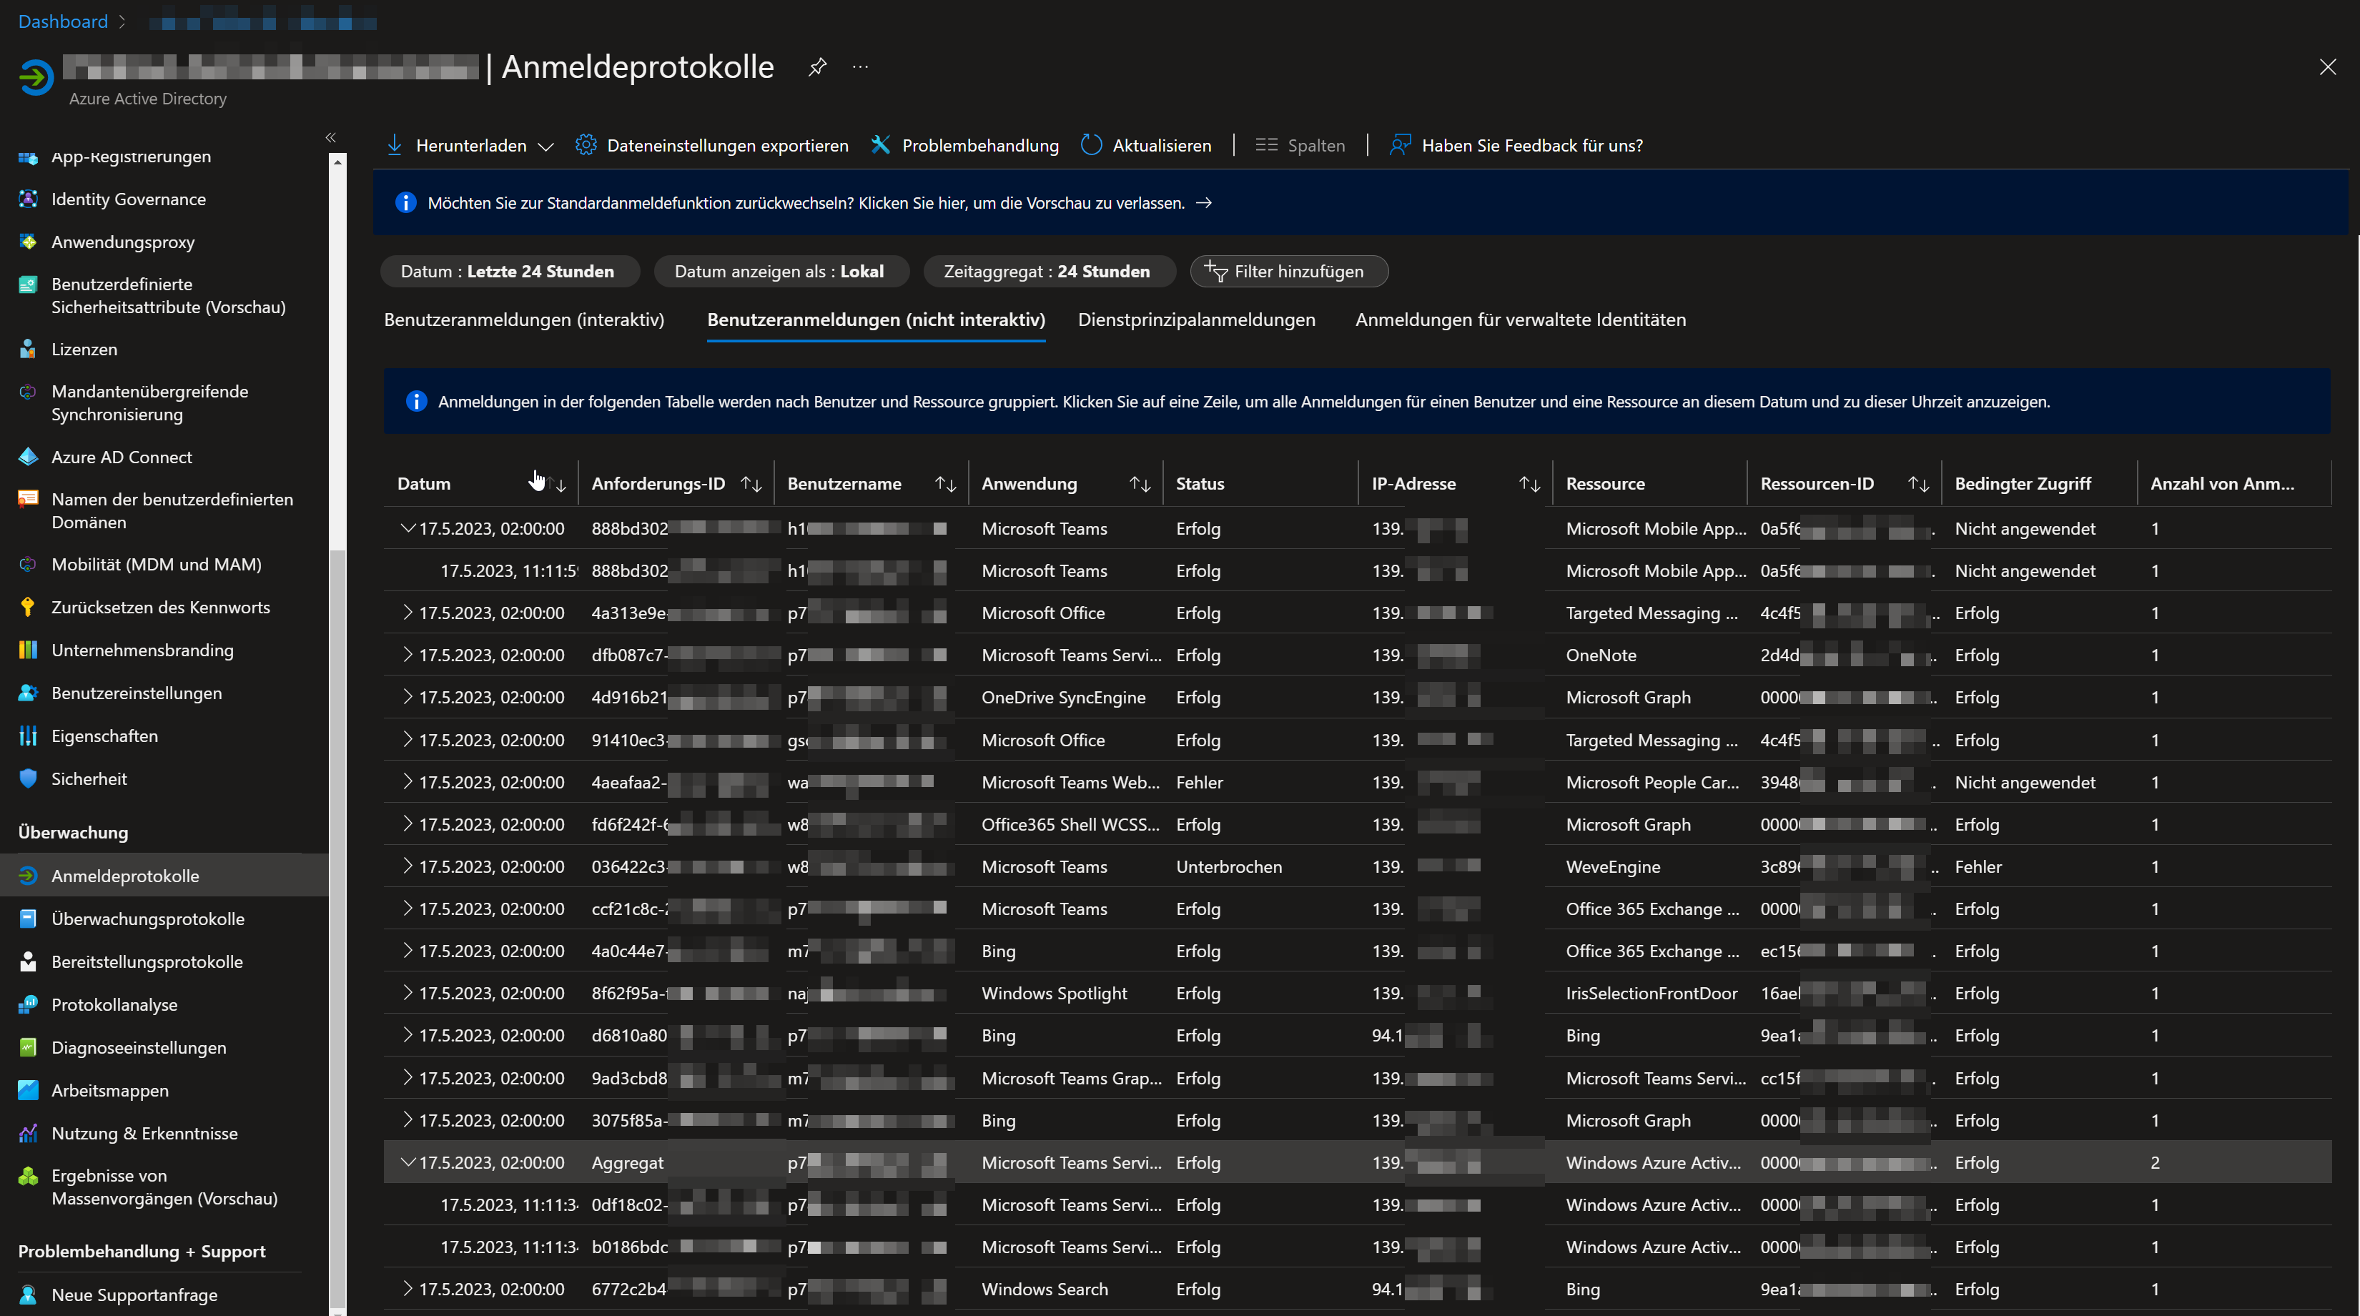Viewport: 2360px width, 1316px height.
Task: Click Filter hinzufügen button
Action: (x=1289, y=271)
